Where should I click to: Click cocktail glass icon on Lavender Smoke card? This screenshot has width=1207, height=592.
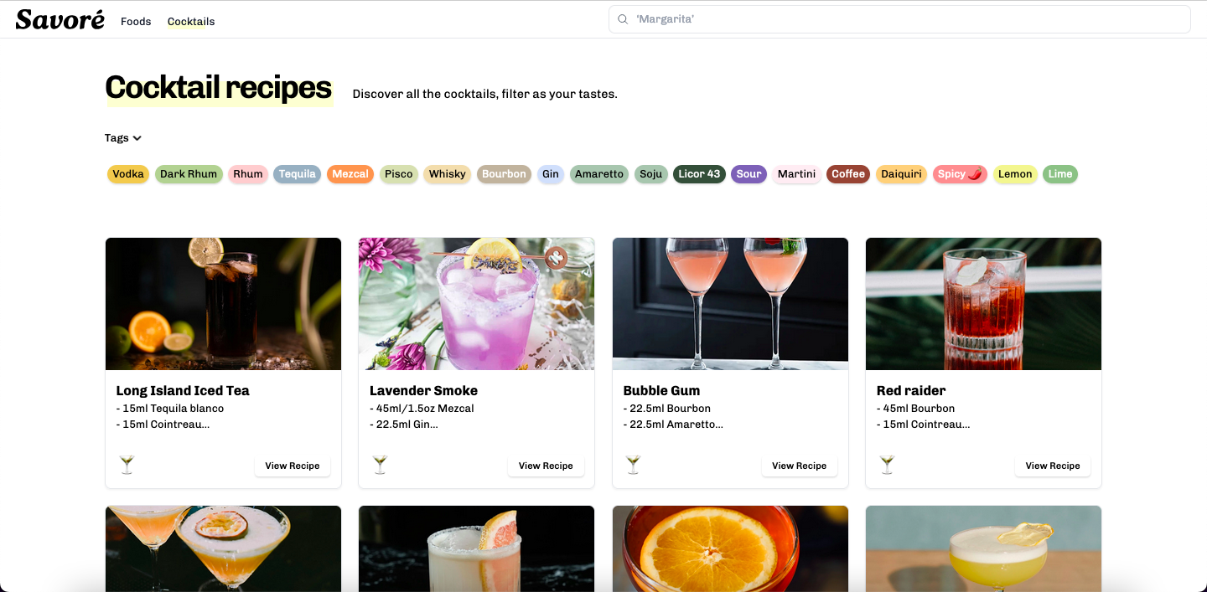click(x=380, y=465)
